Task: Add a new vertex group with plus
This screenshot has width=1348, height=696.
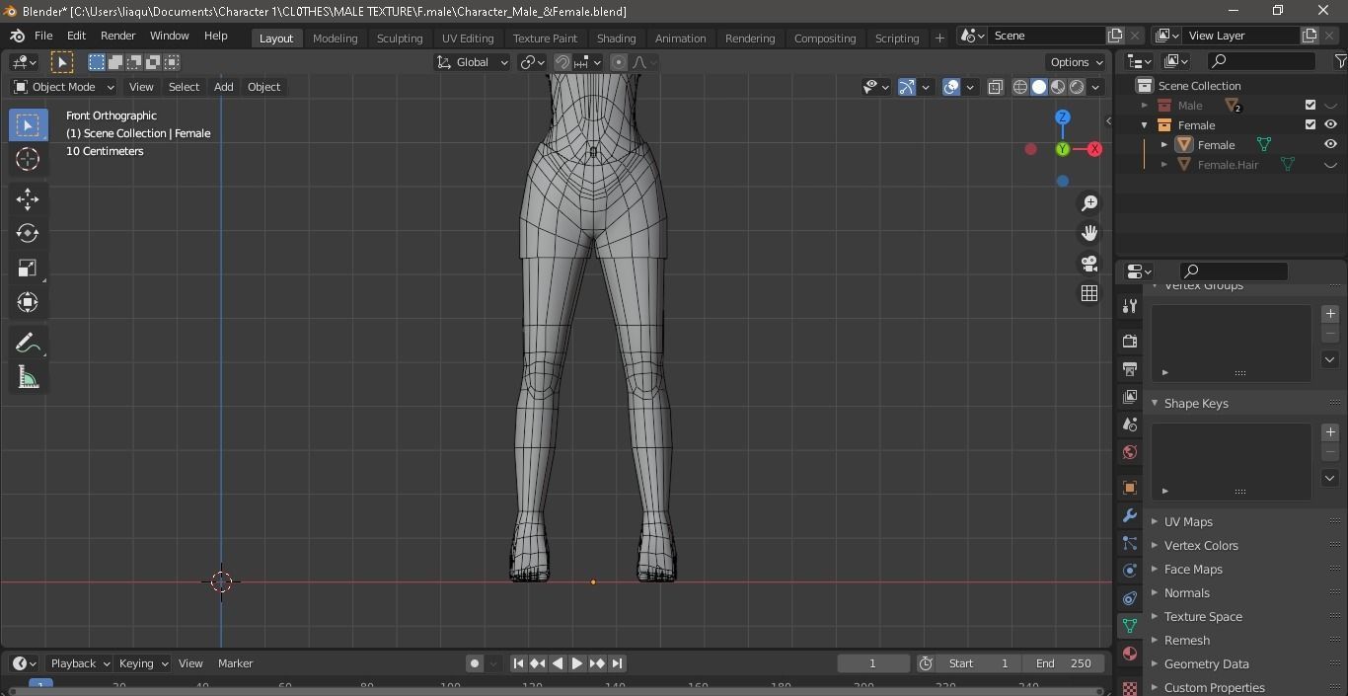Action: point(1330,313)
